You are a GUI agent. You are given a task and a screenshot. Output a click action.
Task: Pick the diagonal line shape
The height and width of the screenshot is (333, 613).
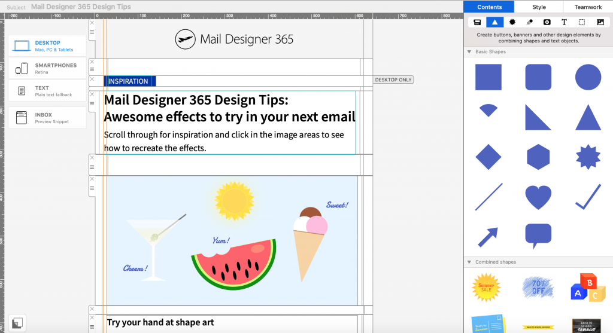point(488,197)
